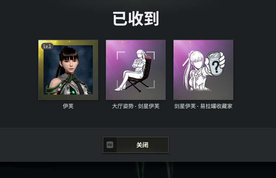
Task: Open the 易拉罐收藏家 reward tile
Action: 203,70
